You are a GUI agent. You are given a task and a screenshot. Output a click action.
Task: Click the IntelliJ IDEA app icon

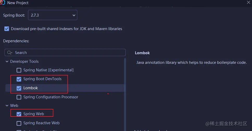point(3,3)
